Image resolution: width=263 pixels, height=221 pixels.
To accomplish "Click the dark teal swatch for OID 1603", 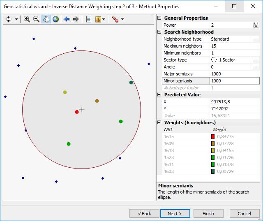I will (213, 171).
